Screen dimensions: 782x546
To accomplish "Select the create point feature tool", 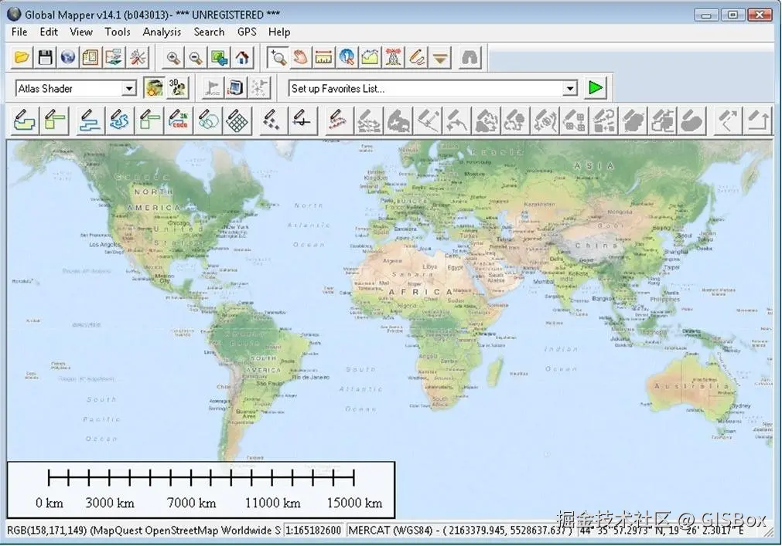I will point(273,121).
